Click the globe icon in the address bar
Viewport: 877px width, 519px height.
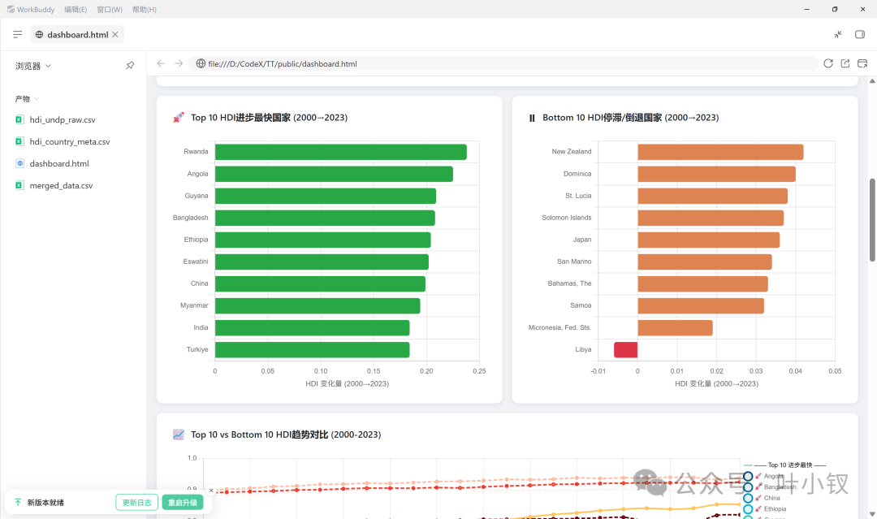(x=201, y=63)
